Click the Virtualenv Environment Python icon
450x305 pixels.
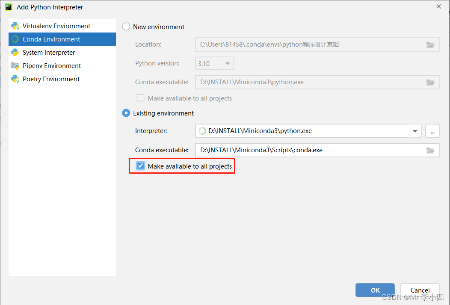[15, 26]
